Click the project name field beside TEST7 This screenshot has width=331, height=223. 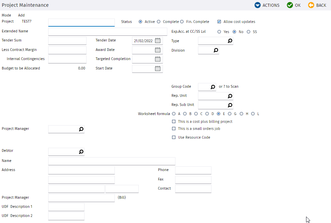tap(81, 22)
